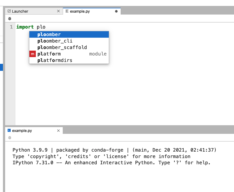Choose 'platform' module completion suggestion

69,54
